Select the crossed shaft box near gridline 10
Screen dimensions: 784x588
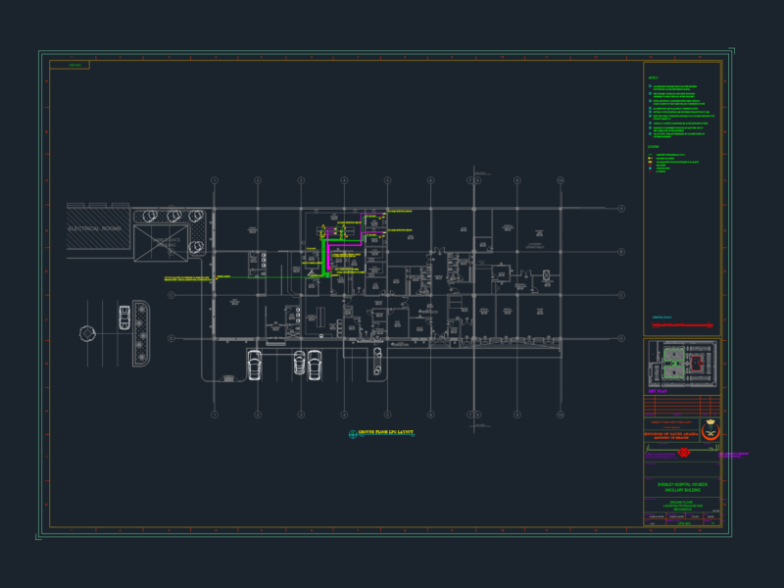pyautogui.click(x=547, y=275)
